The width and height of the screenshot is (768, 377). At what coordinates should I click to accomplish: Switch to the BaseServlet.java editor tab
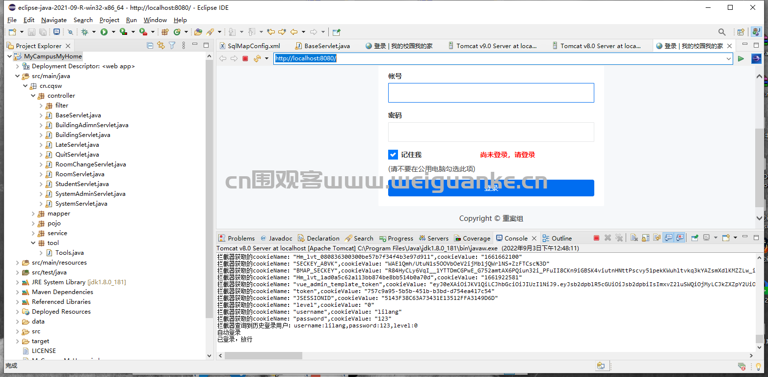(322, 46)
